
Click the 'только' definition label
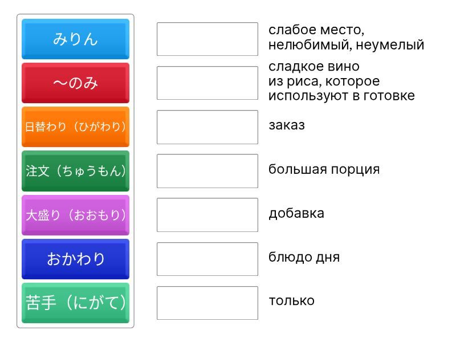pyautogui.click(x=291, y=301)
